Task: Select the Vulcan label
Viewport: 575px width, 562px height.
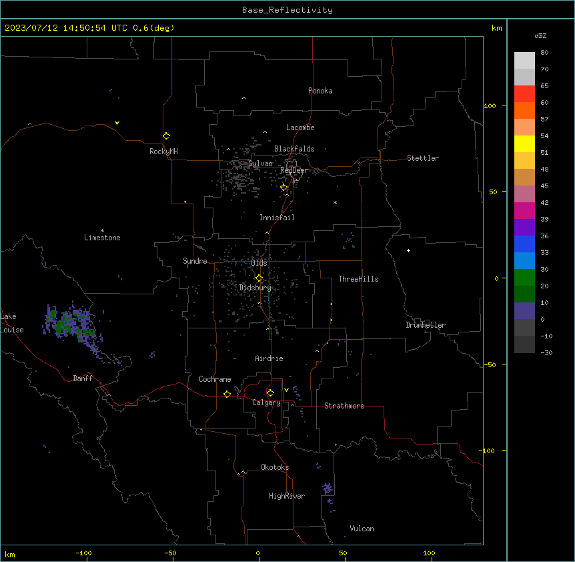Action: pos(362,529)
